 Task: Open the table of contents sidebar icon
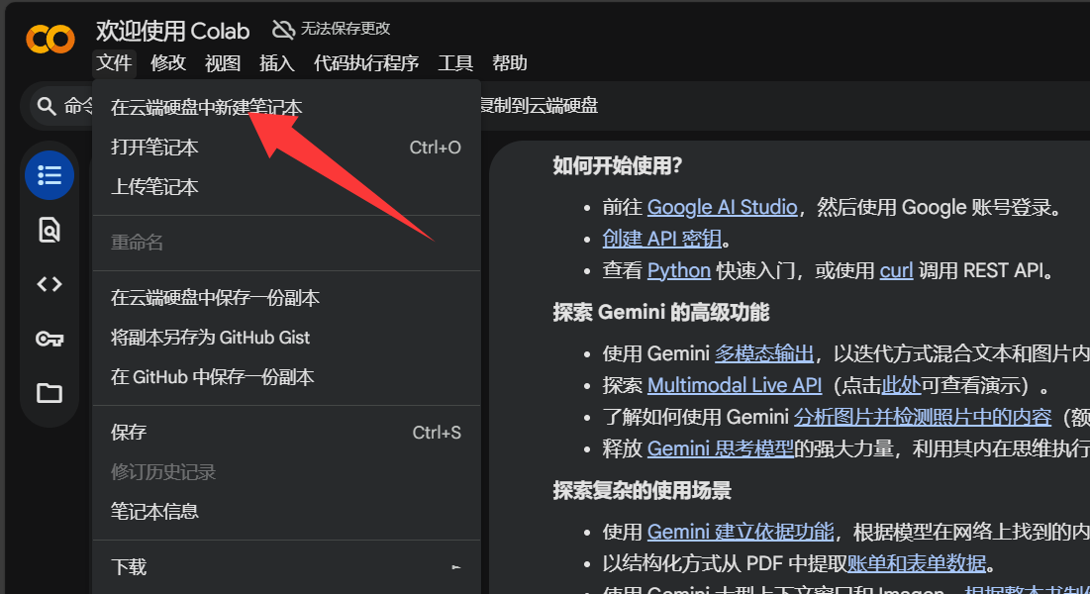point(50,175)
